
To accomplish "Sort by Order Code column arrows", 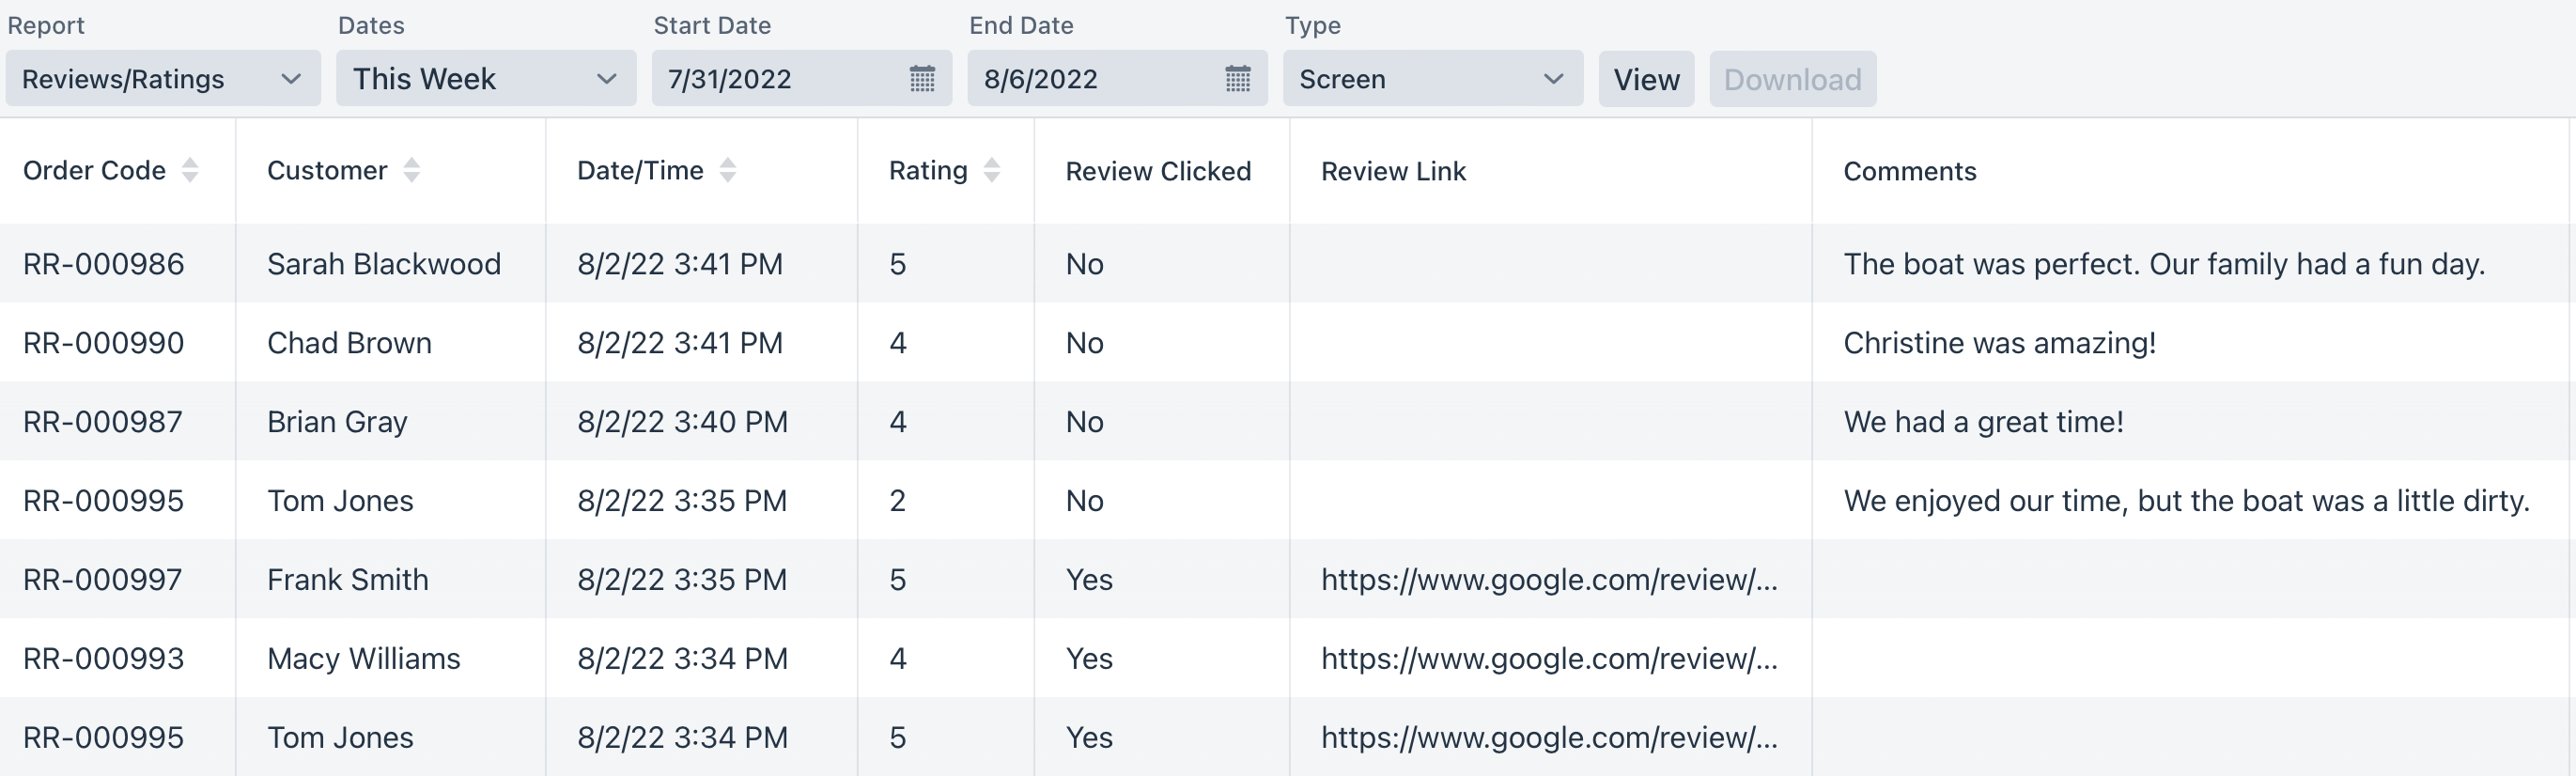I will [190, 171].
